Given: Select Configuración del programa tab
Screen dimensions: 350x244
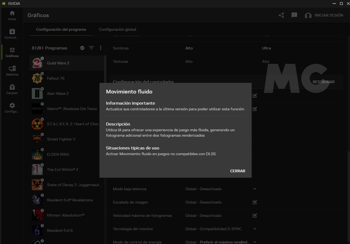Looking at the screenshot, I should (x=61, y=29).
